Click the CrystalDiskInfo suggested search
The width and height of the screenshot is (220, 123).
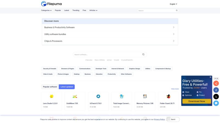(x=127, y=60)
